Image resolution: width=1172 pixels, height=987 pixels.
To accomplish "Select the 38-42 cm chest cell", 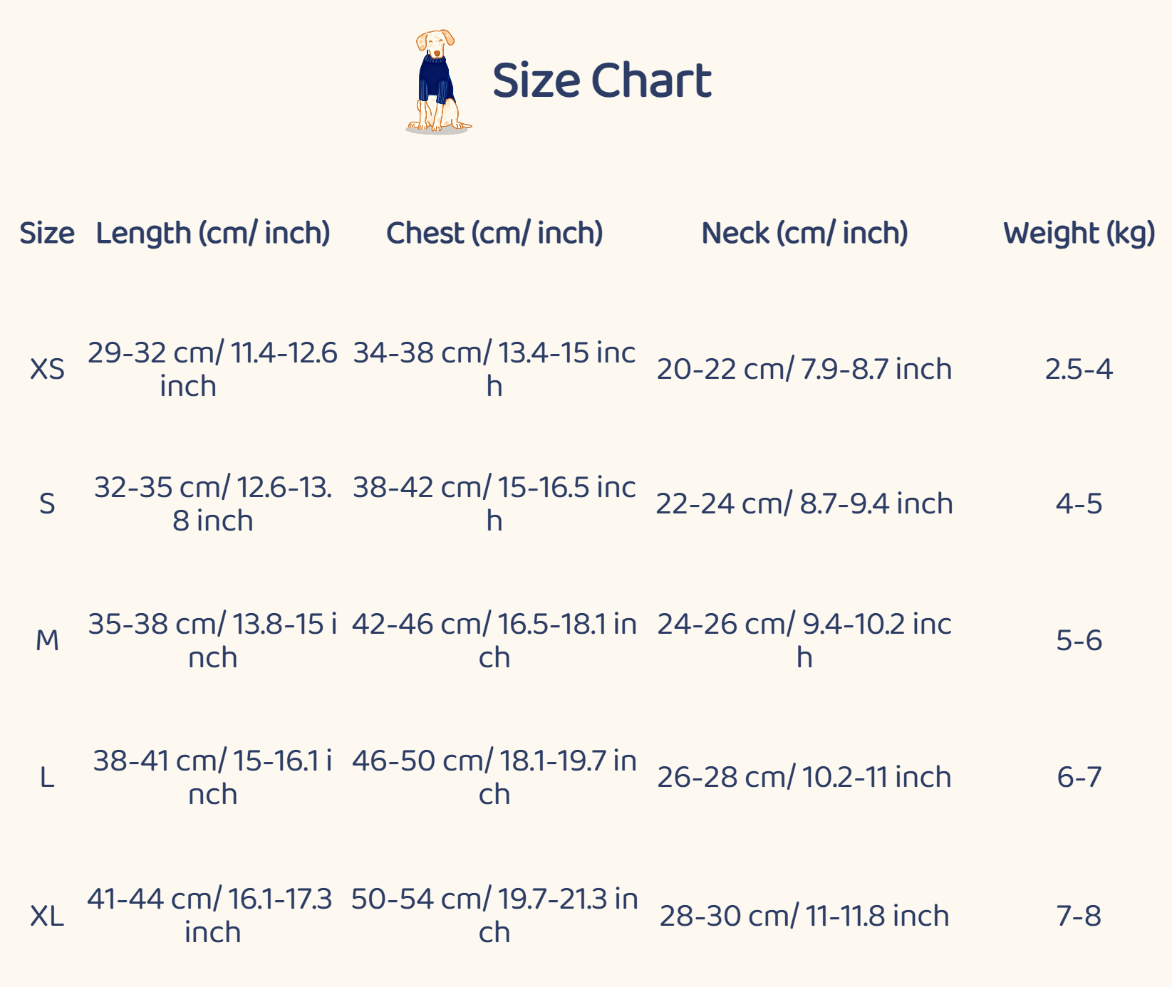I will point(494,503).
